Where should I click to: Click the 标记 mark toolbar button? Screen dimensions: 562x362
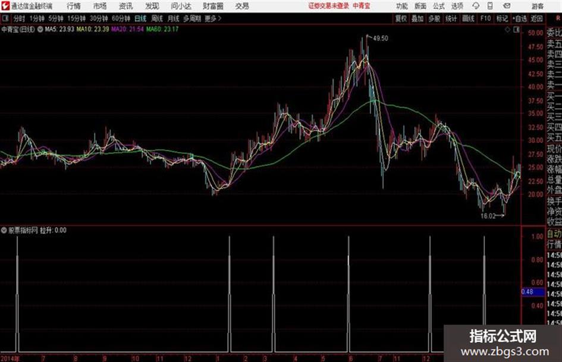[502, 18]
